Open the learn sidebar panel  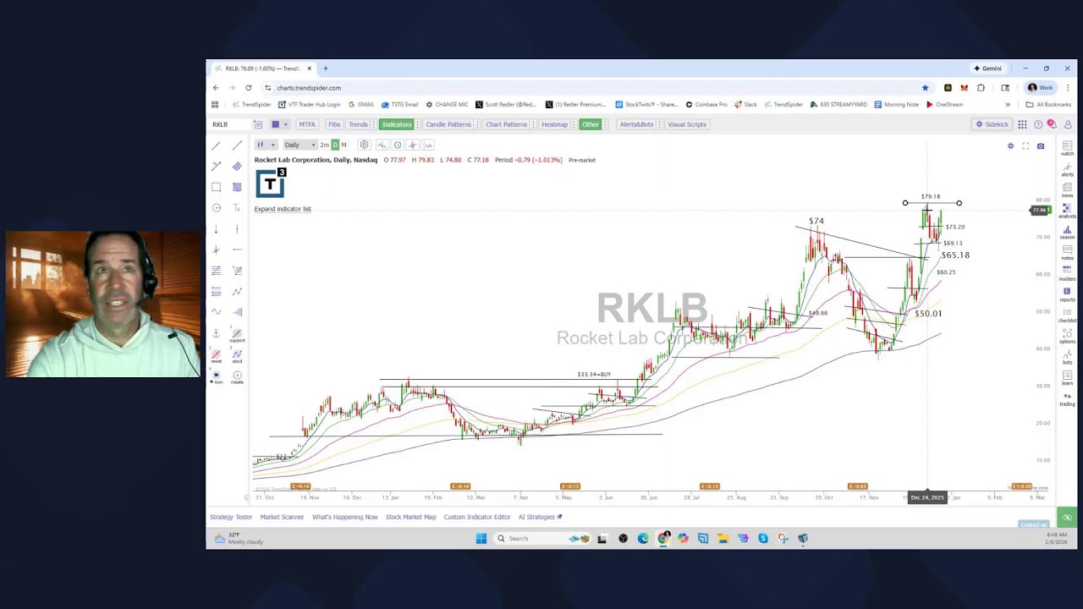(1067, 377)
